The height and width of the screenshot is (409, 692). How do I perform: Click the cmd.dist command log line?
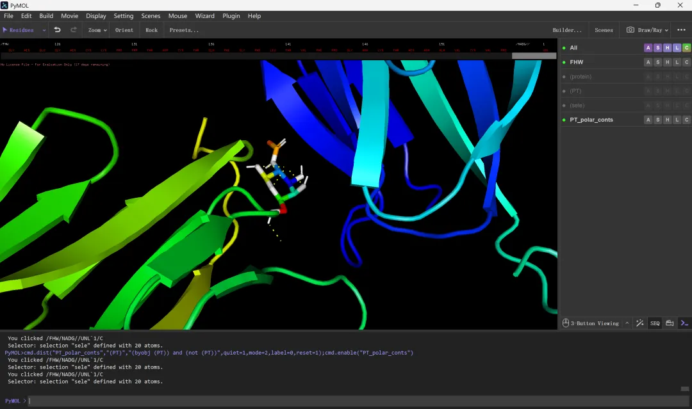[209, 353]
